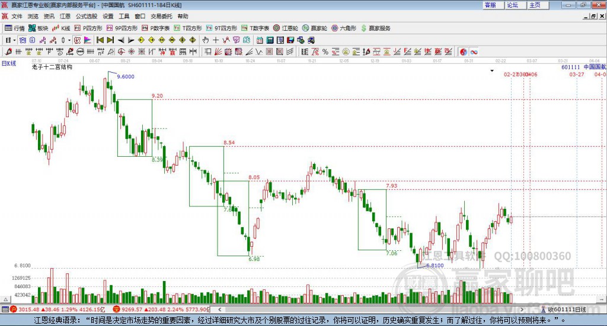Open the P四方形 tool
The height and width of the screenshot is (326, 607).
pyautogui.click(x=88, y=28)
